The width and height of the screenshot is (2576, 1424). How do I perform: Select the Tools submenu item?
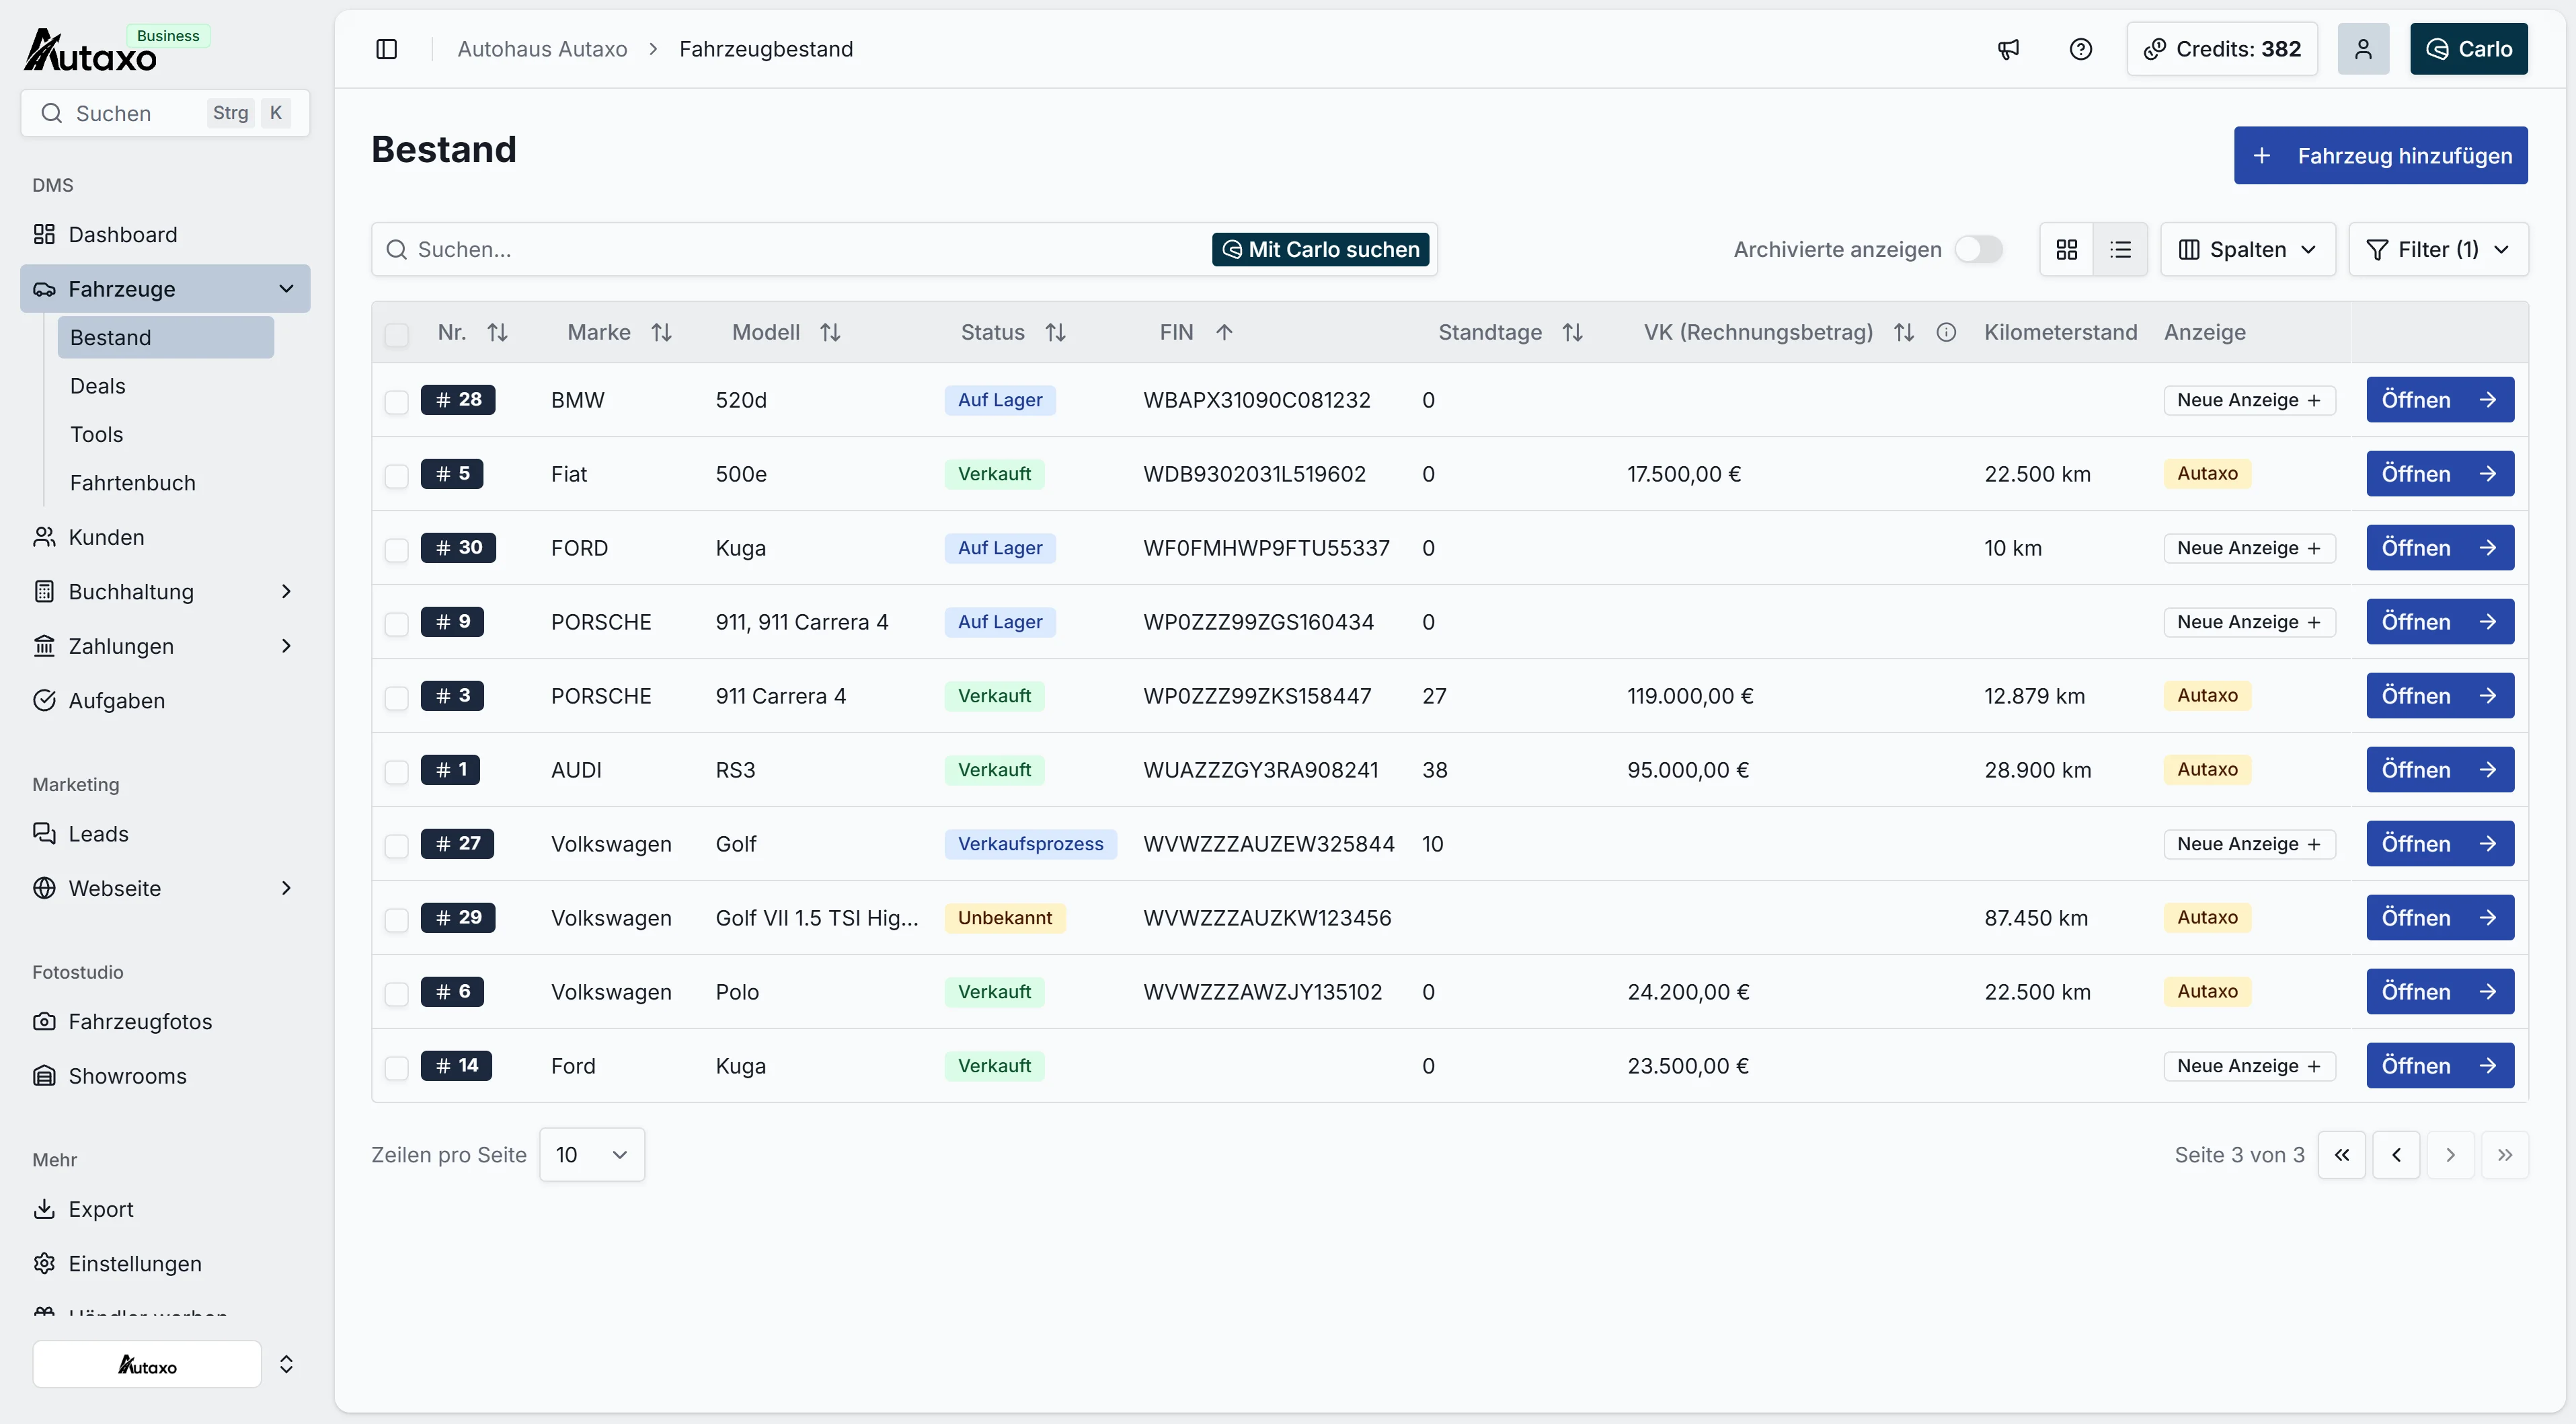[166, 435]
